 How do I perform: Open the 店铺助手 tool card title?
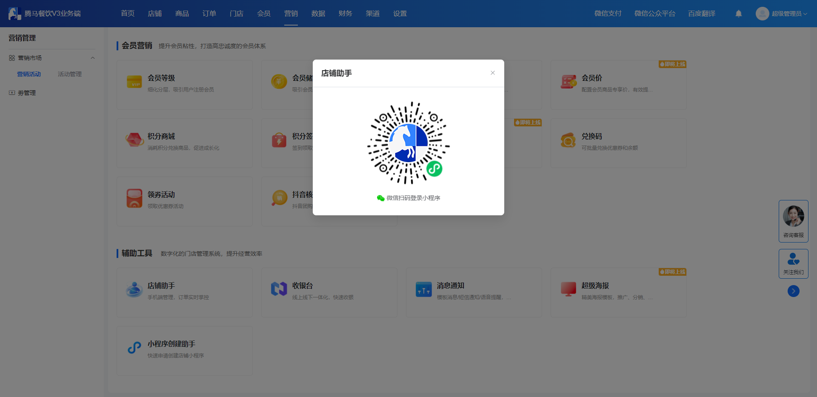(x=161, y=286)
